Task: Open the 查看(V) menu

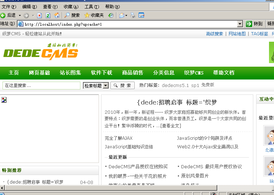Action: point(50,7)
